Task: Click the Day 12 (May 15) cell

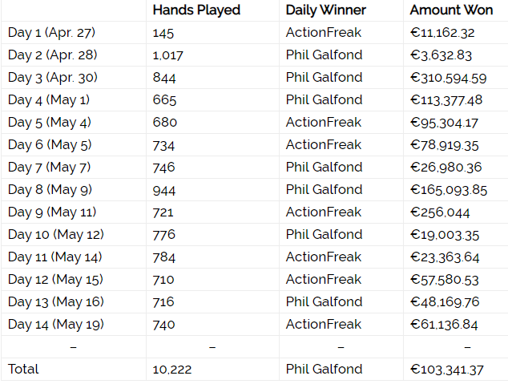Action: (x=56, y=280)
